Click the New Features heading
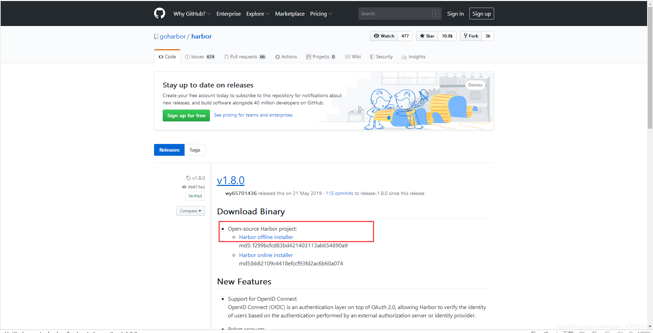 244,282
